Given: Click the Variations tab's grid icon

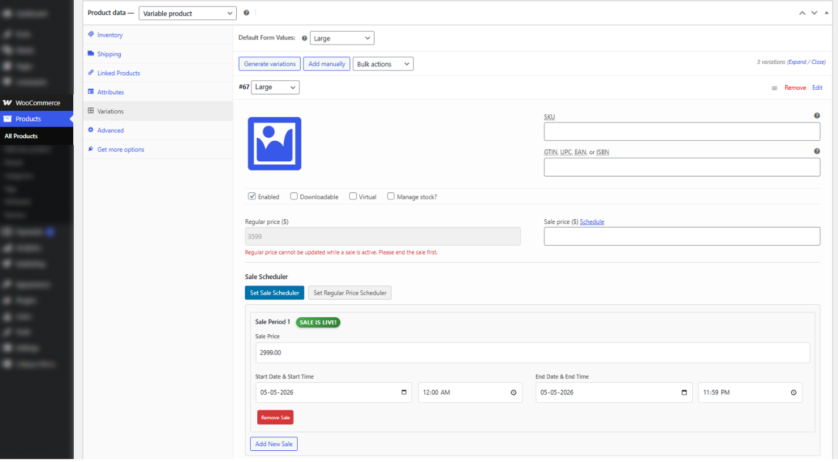Looking at the screenshot, I should 91,111.
